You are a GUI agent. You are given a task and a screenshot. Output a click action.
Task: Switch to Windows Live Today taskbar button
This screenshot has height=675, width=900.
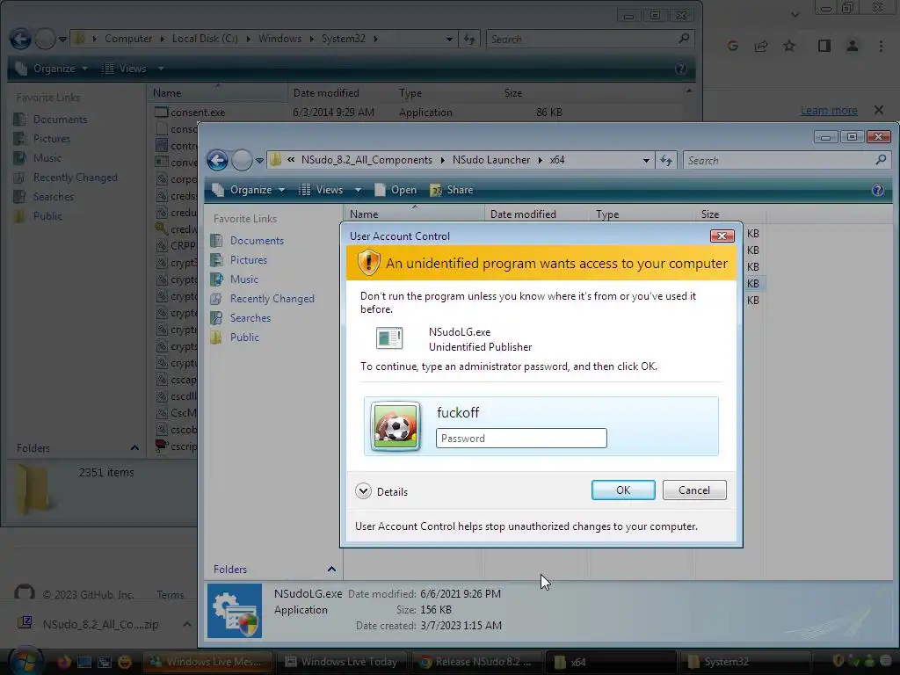pos(342,662)
